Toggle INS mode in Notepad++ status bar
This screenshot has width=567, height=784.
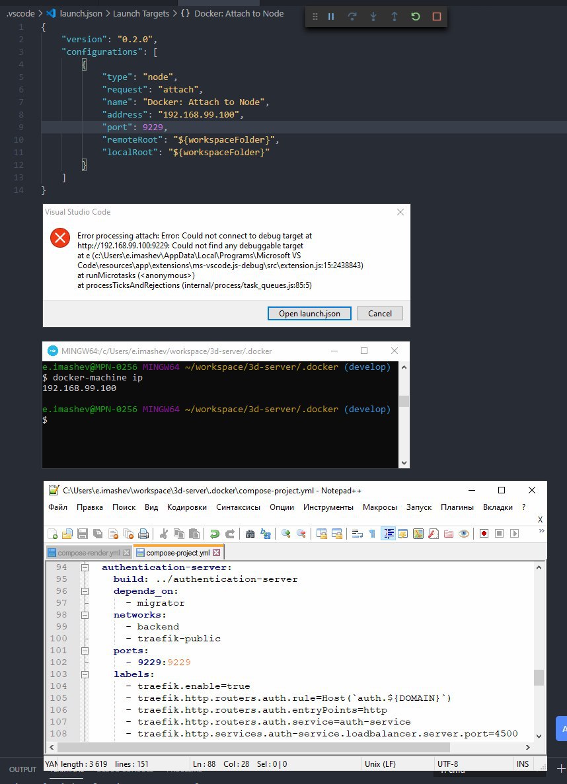coord(523,764)
